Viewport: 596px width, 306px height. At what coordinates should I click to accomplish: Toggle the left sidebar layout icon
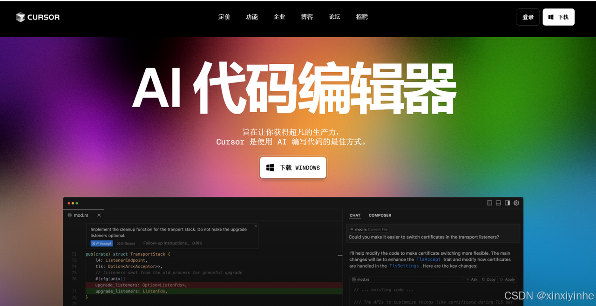pyautogui.click(x=489, y=203)
